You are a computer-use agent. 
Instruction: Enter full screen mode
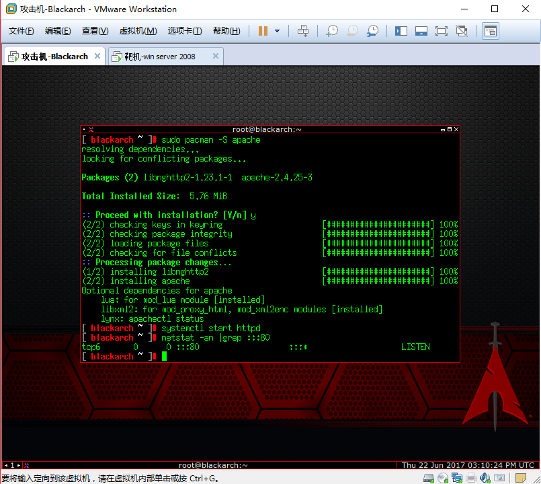442,31
